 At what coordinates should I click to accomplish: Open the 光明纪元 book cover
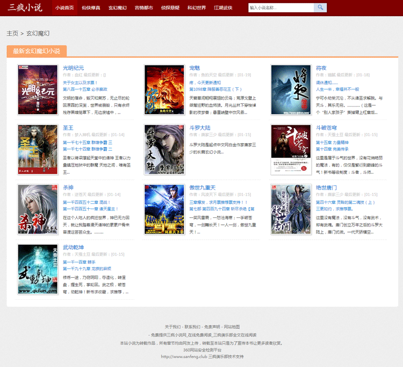(38, 89)
